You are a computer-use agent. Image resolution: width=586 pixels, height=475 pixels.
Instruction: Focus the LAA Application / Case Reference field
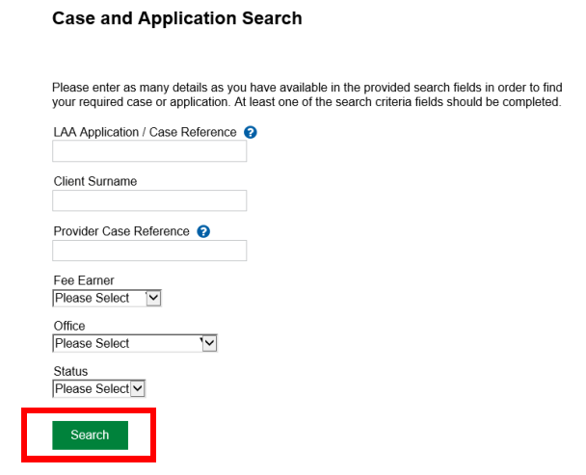[x=149, y=151]
